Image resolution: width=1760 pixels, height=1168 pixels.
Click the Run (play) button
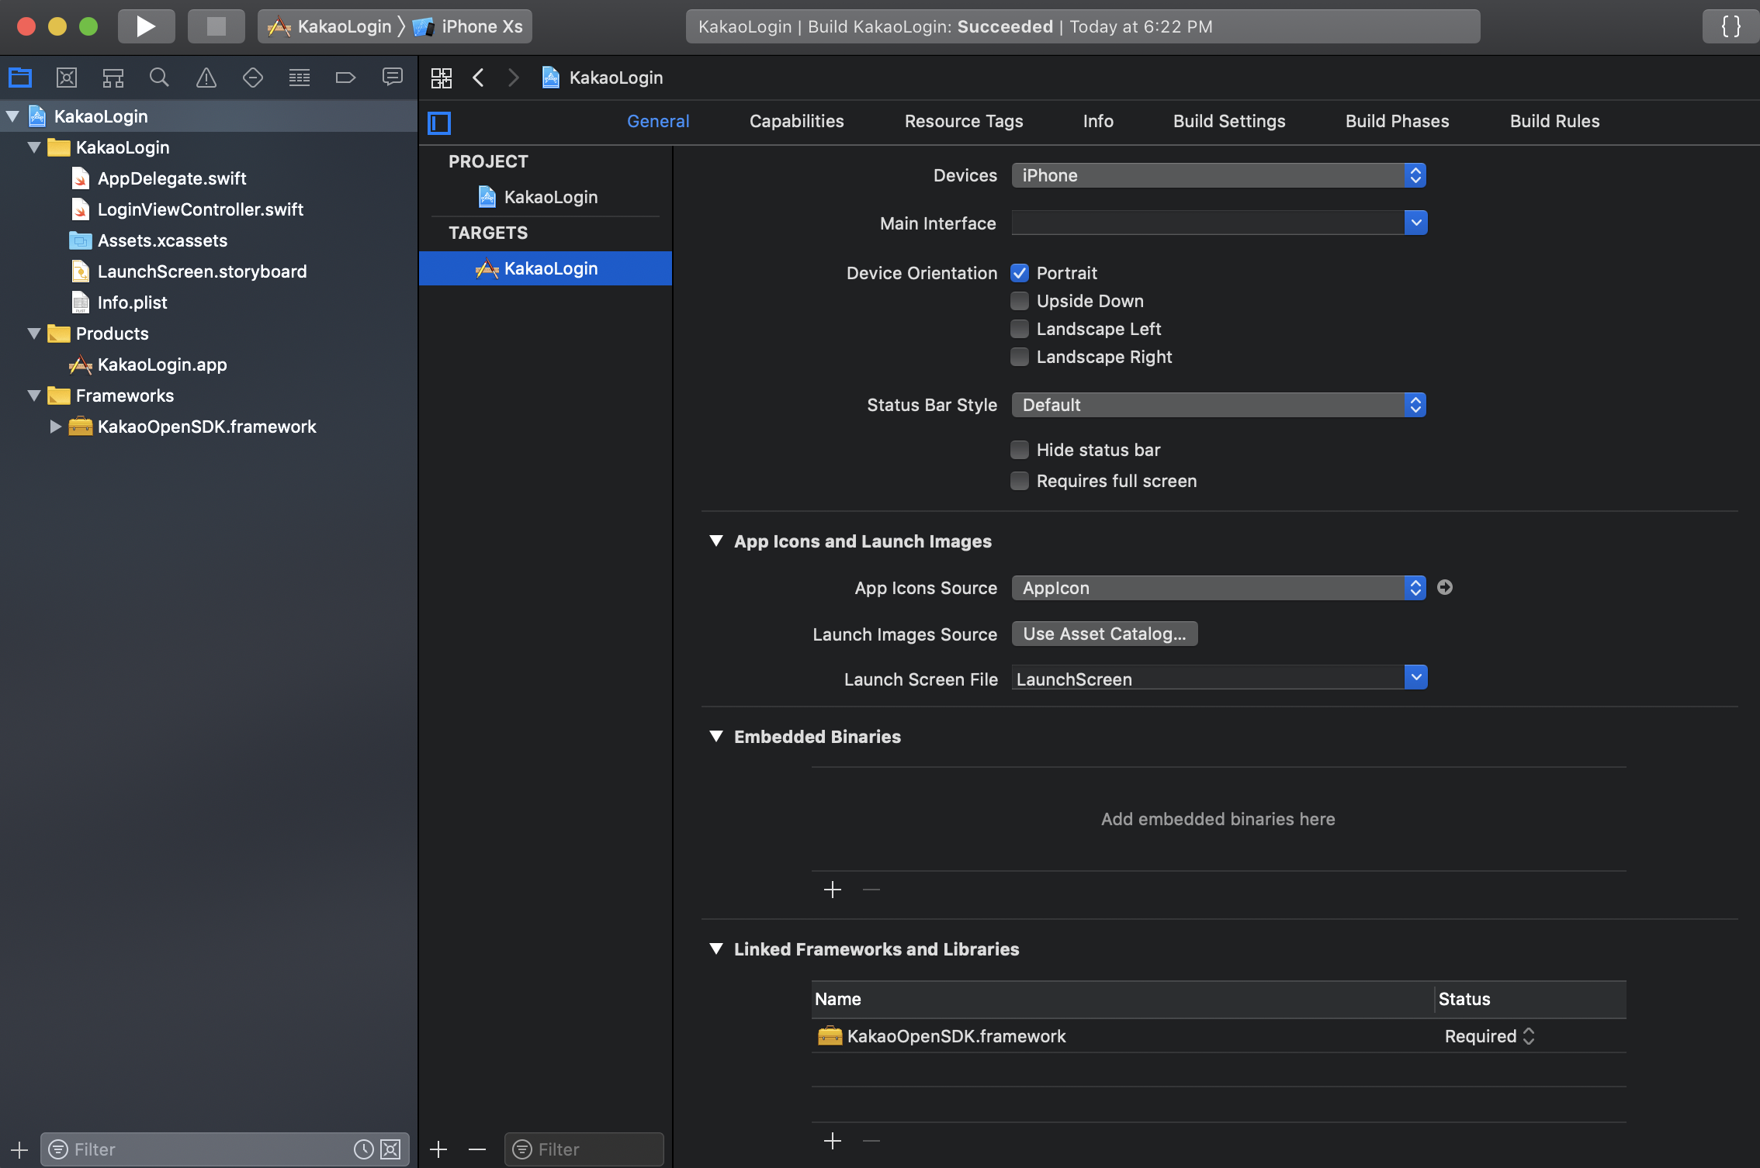coord(146,26)
